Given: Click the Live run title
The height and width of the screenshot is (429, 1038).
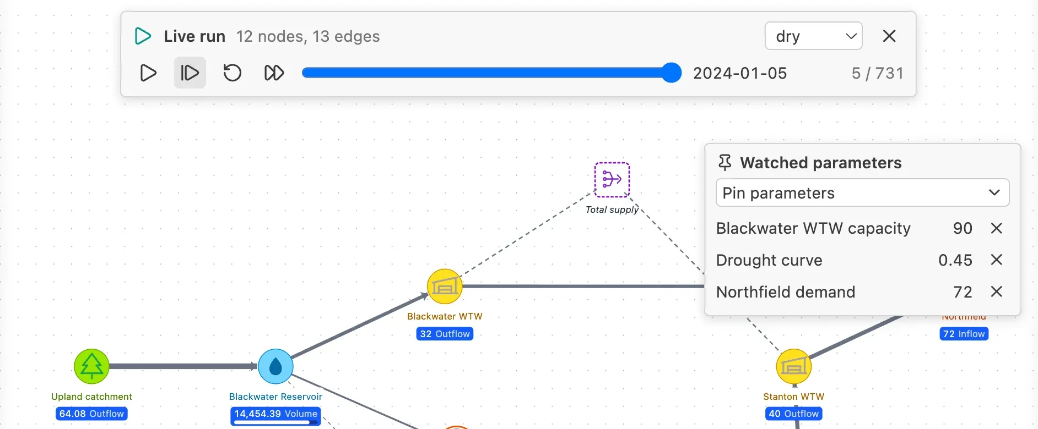Looking at the screenshot, I should [194, 36].
